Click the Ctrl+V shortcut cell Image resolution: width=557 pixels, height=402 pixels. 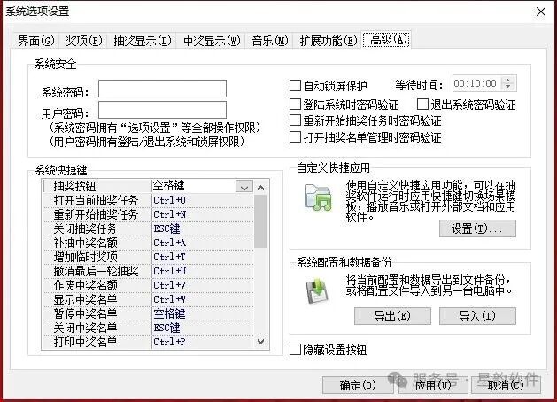pos(203,285)
